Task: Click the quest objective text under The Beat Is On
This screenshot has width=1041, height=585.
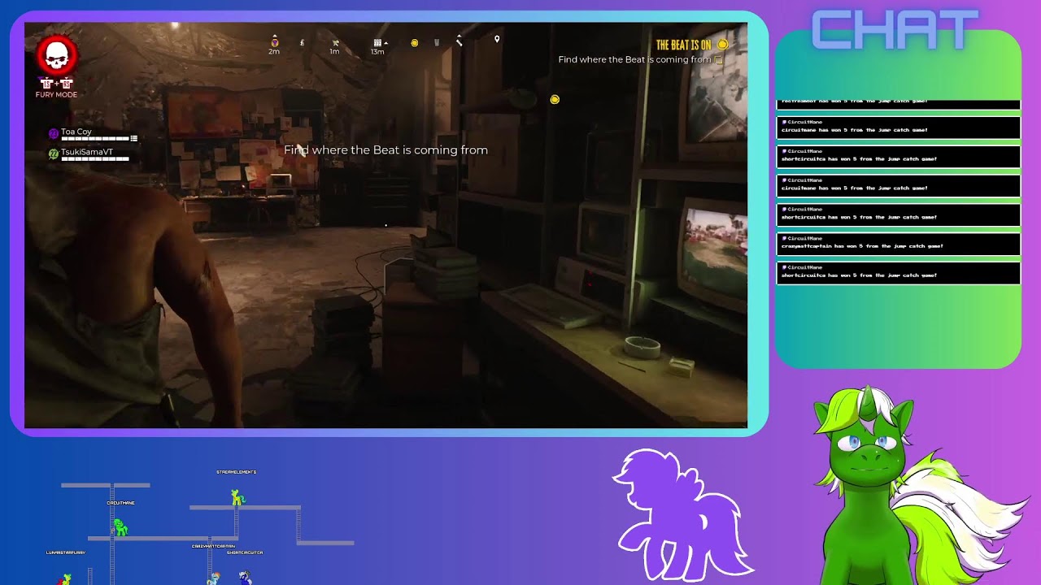Action: (x=634, y=60)
